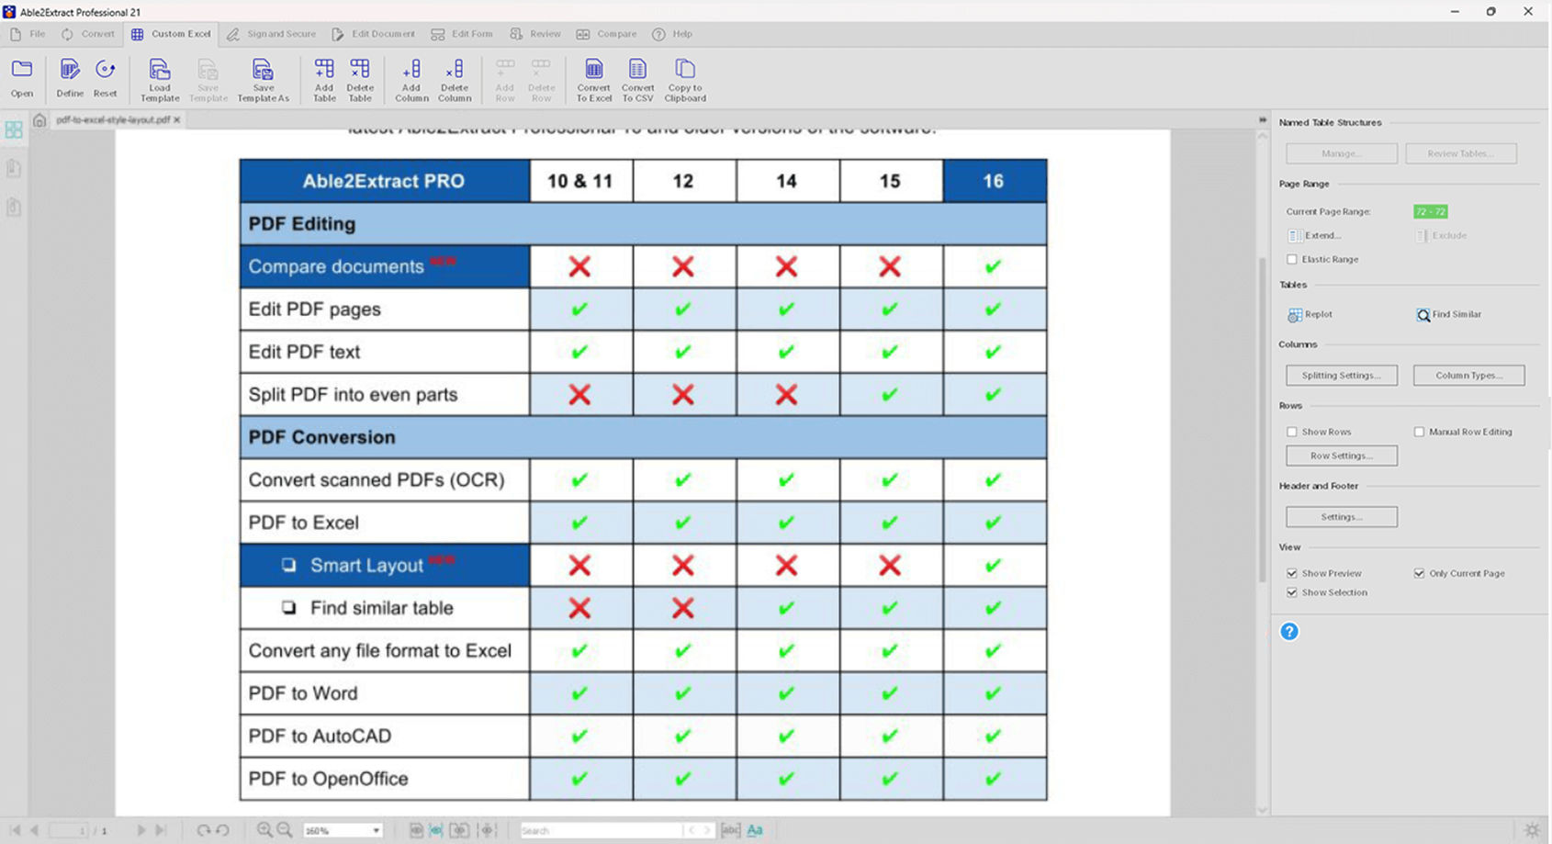
Task: Click the Convert To CSV icon
Action: click(x=637, y=78)
